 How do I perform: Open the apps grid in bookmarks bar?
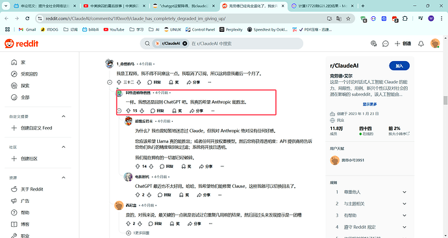click(7, 29)
